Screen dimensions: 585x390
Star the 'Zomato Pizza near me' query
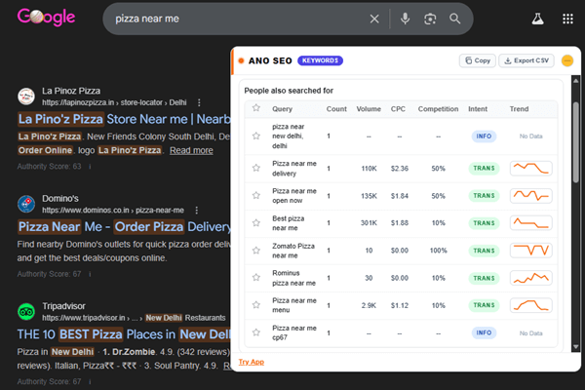point(255,251)
